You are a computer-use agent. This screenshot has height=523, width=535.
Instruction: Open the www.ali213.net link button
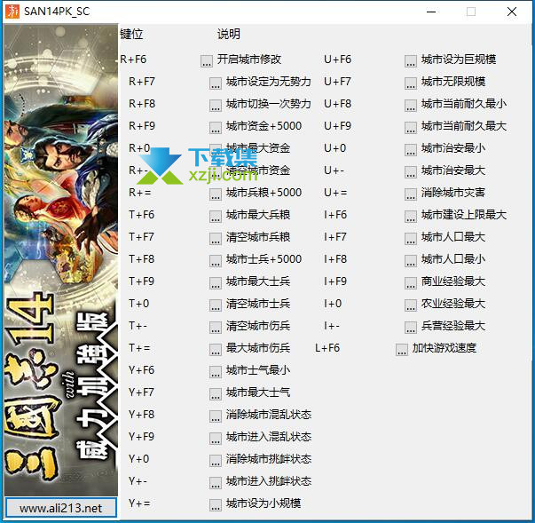click(60, 508)
